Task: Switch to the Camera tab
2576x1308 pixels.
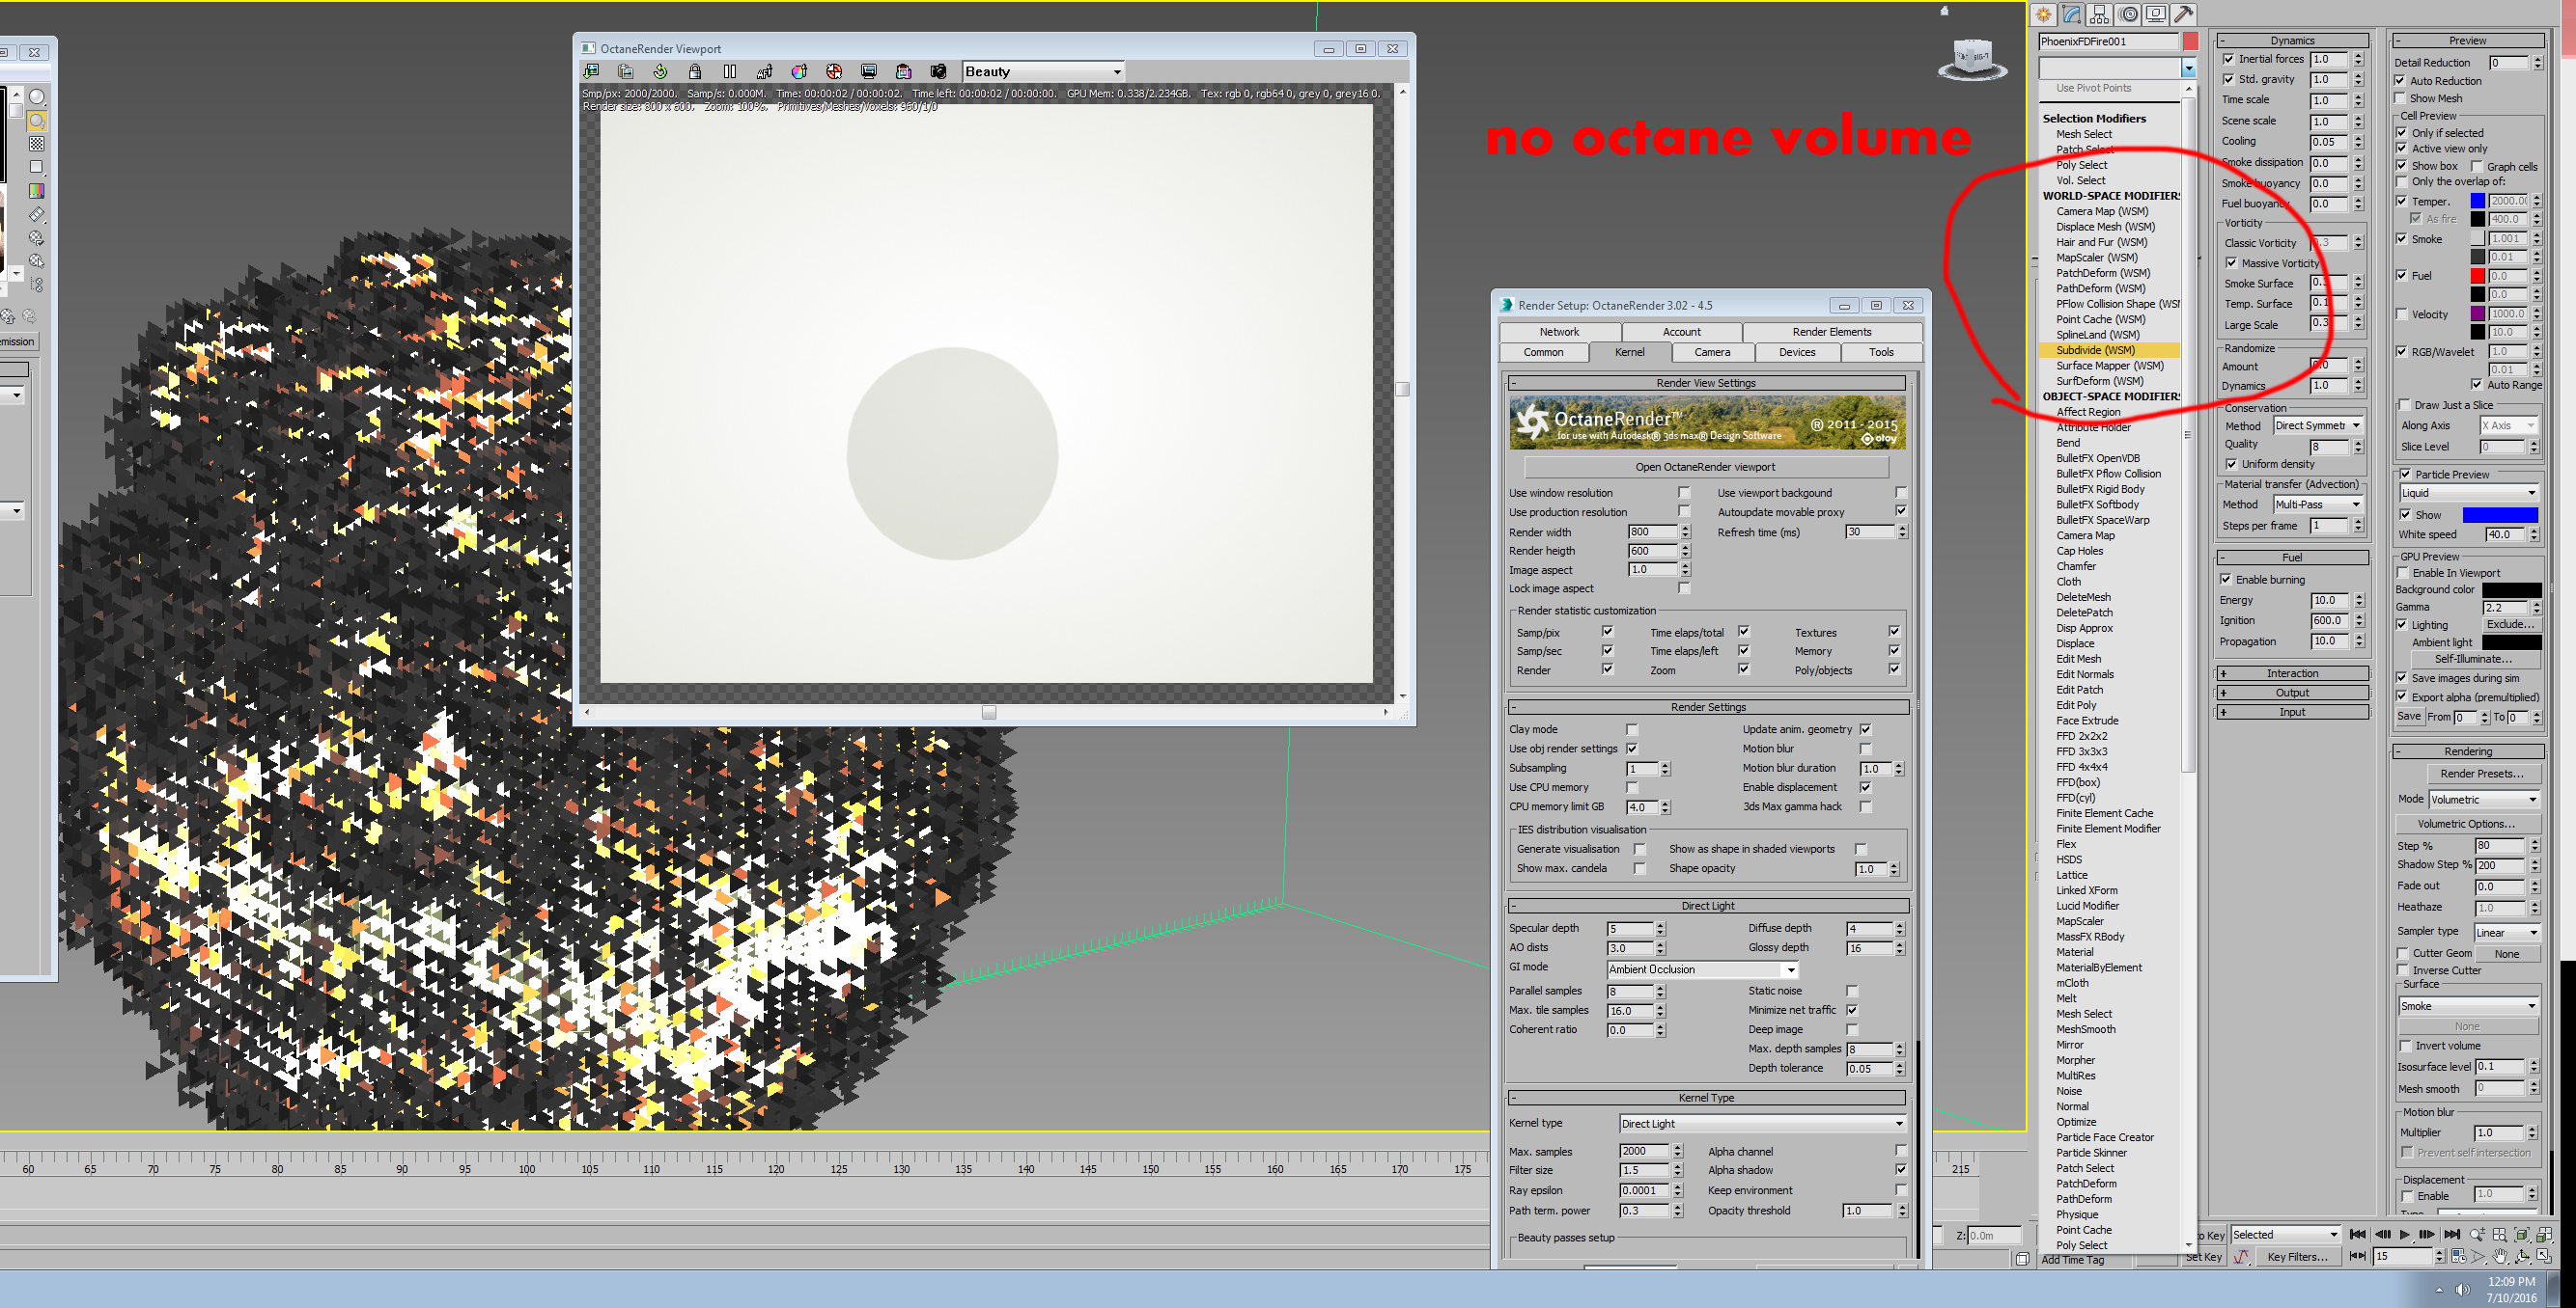Action: click(1711, 352)
